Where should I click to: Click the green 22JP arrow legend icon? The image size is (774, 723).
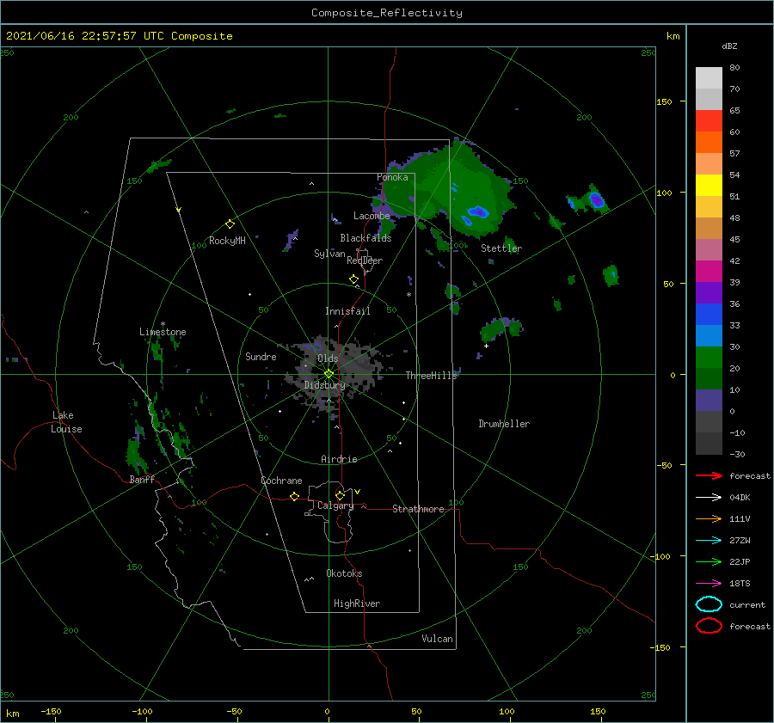[x=709, y=561]
